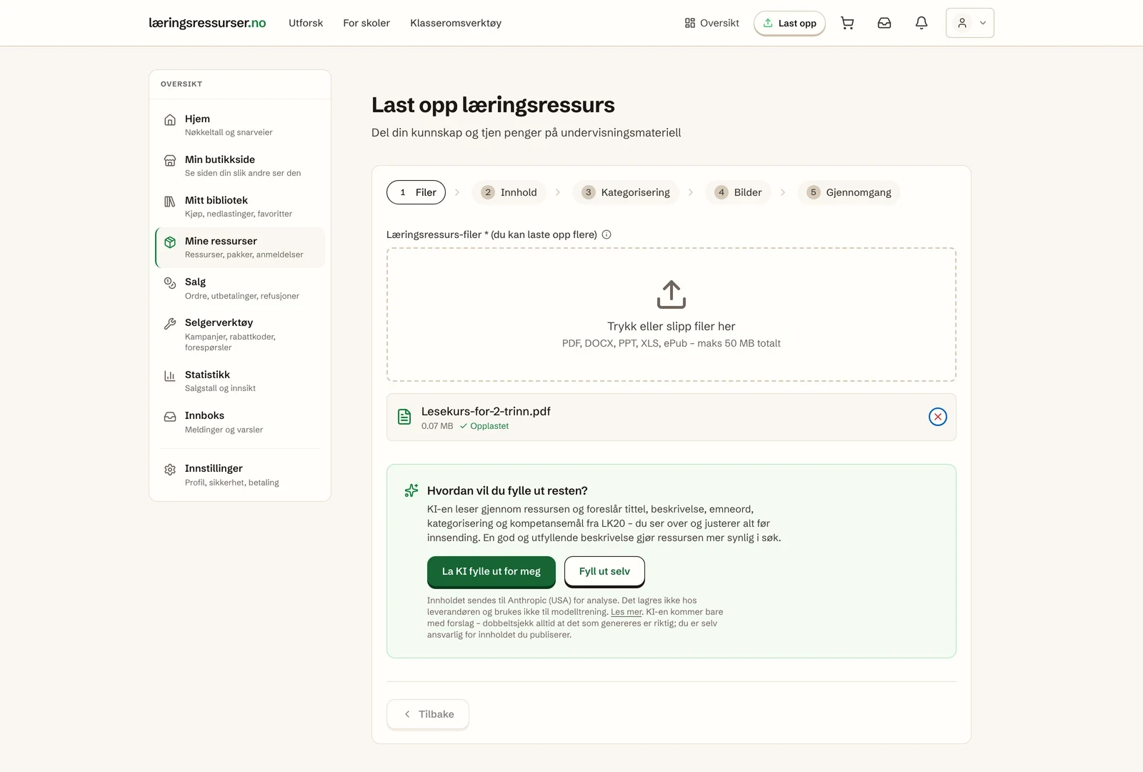Image resolution: width=1143 pixels, height=772 pixels.
Task: Select step 5 Gjennomgang tab
Action: click(x=849, y=192)
